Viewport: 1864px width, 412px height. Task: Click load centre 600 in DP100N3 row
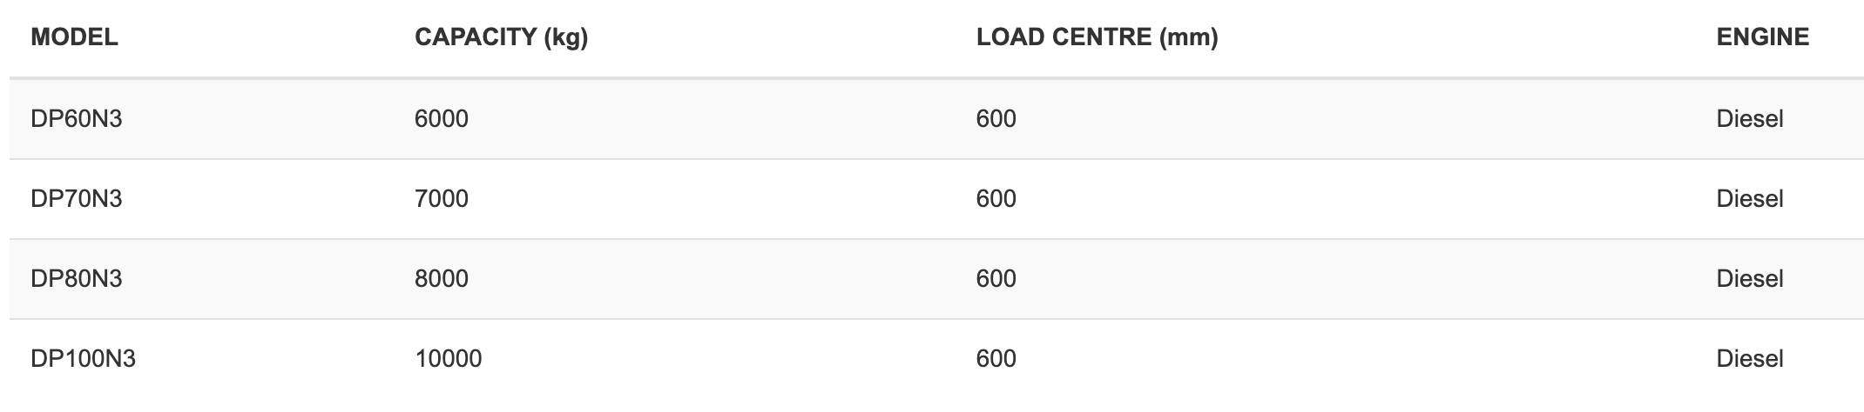(996, 359)
